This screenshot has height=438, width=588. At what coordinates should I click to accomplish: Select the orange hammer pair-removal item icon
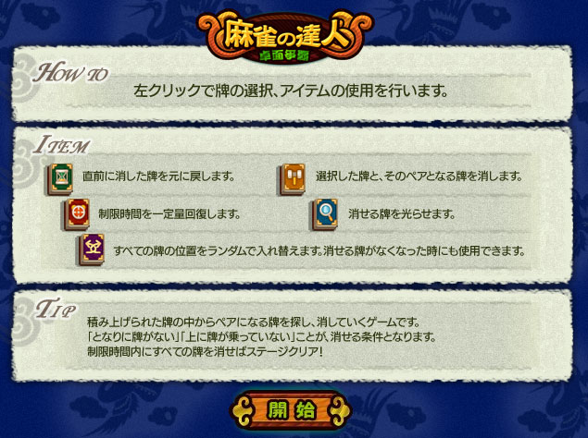pos(293,179)
